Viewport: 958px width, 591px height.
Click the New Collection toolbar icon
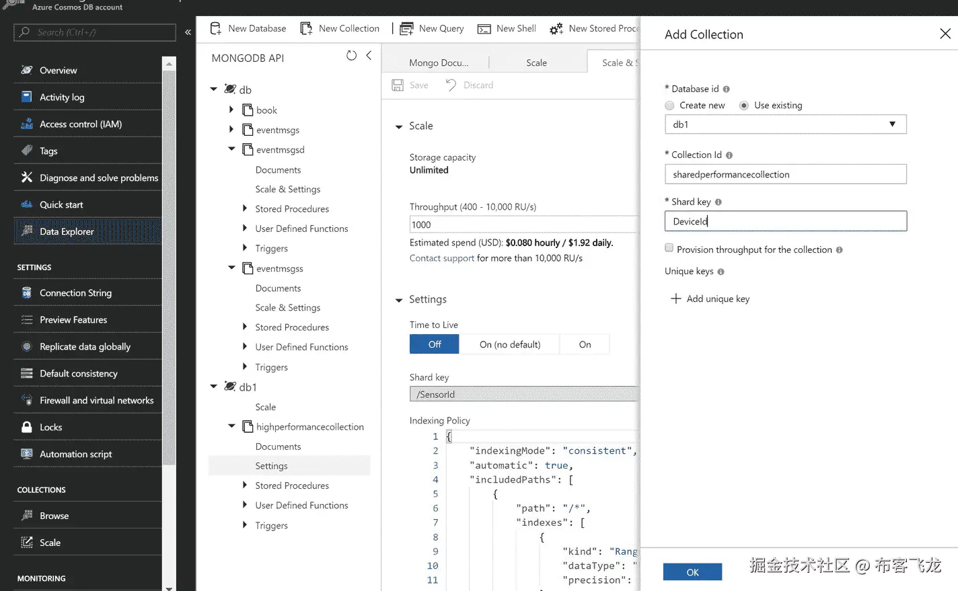(x=340, y=28)
